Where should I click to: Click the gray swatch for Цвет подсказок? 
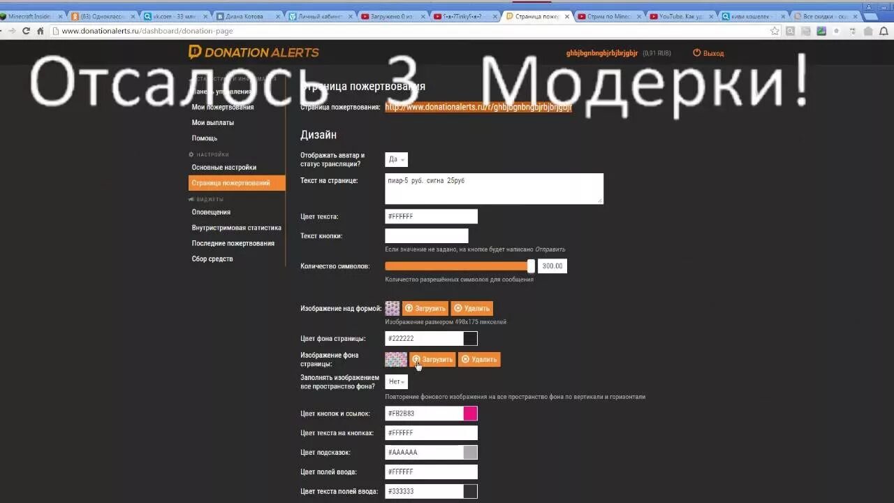point(470,453)
